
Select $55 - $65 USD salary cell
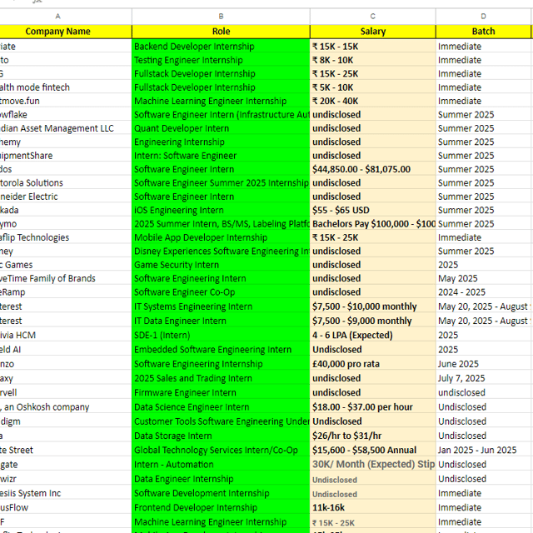point(373,210)
